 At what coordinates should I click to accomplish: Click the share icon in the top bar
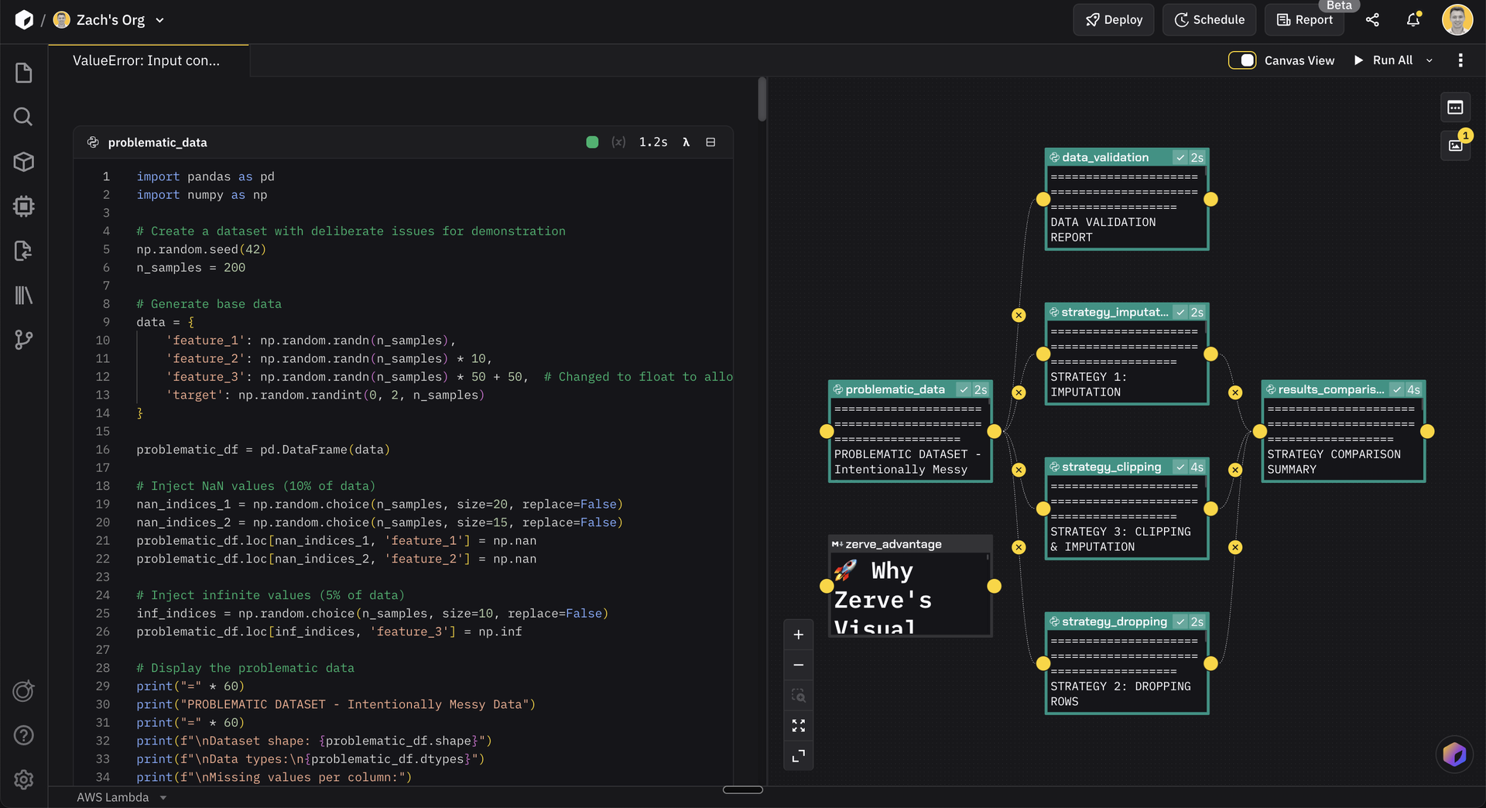pos(1373,19)
